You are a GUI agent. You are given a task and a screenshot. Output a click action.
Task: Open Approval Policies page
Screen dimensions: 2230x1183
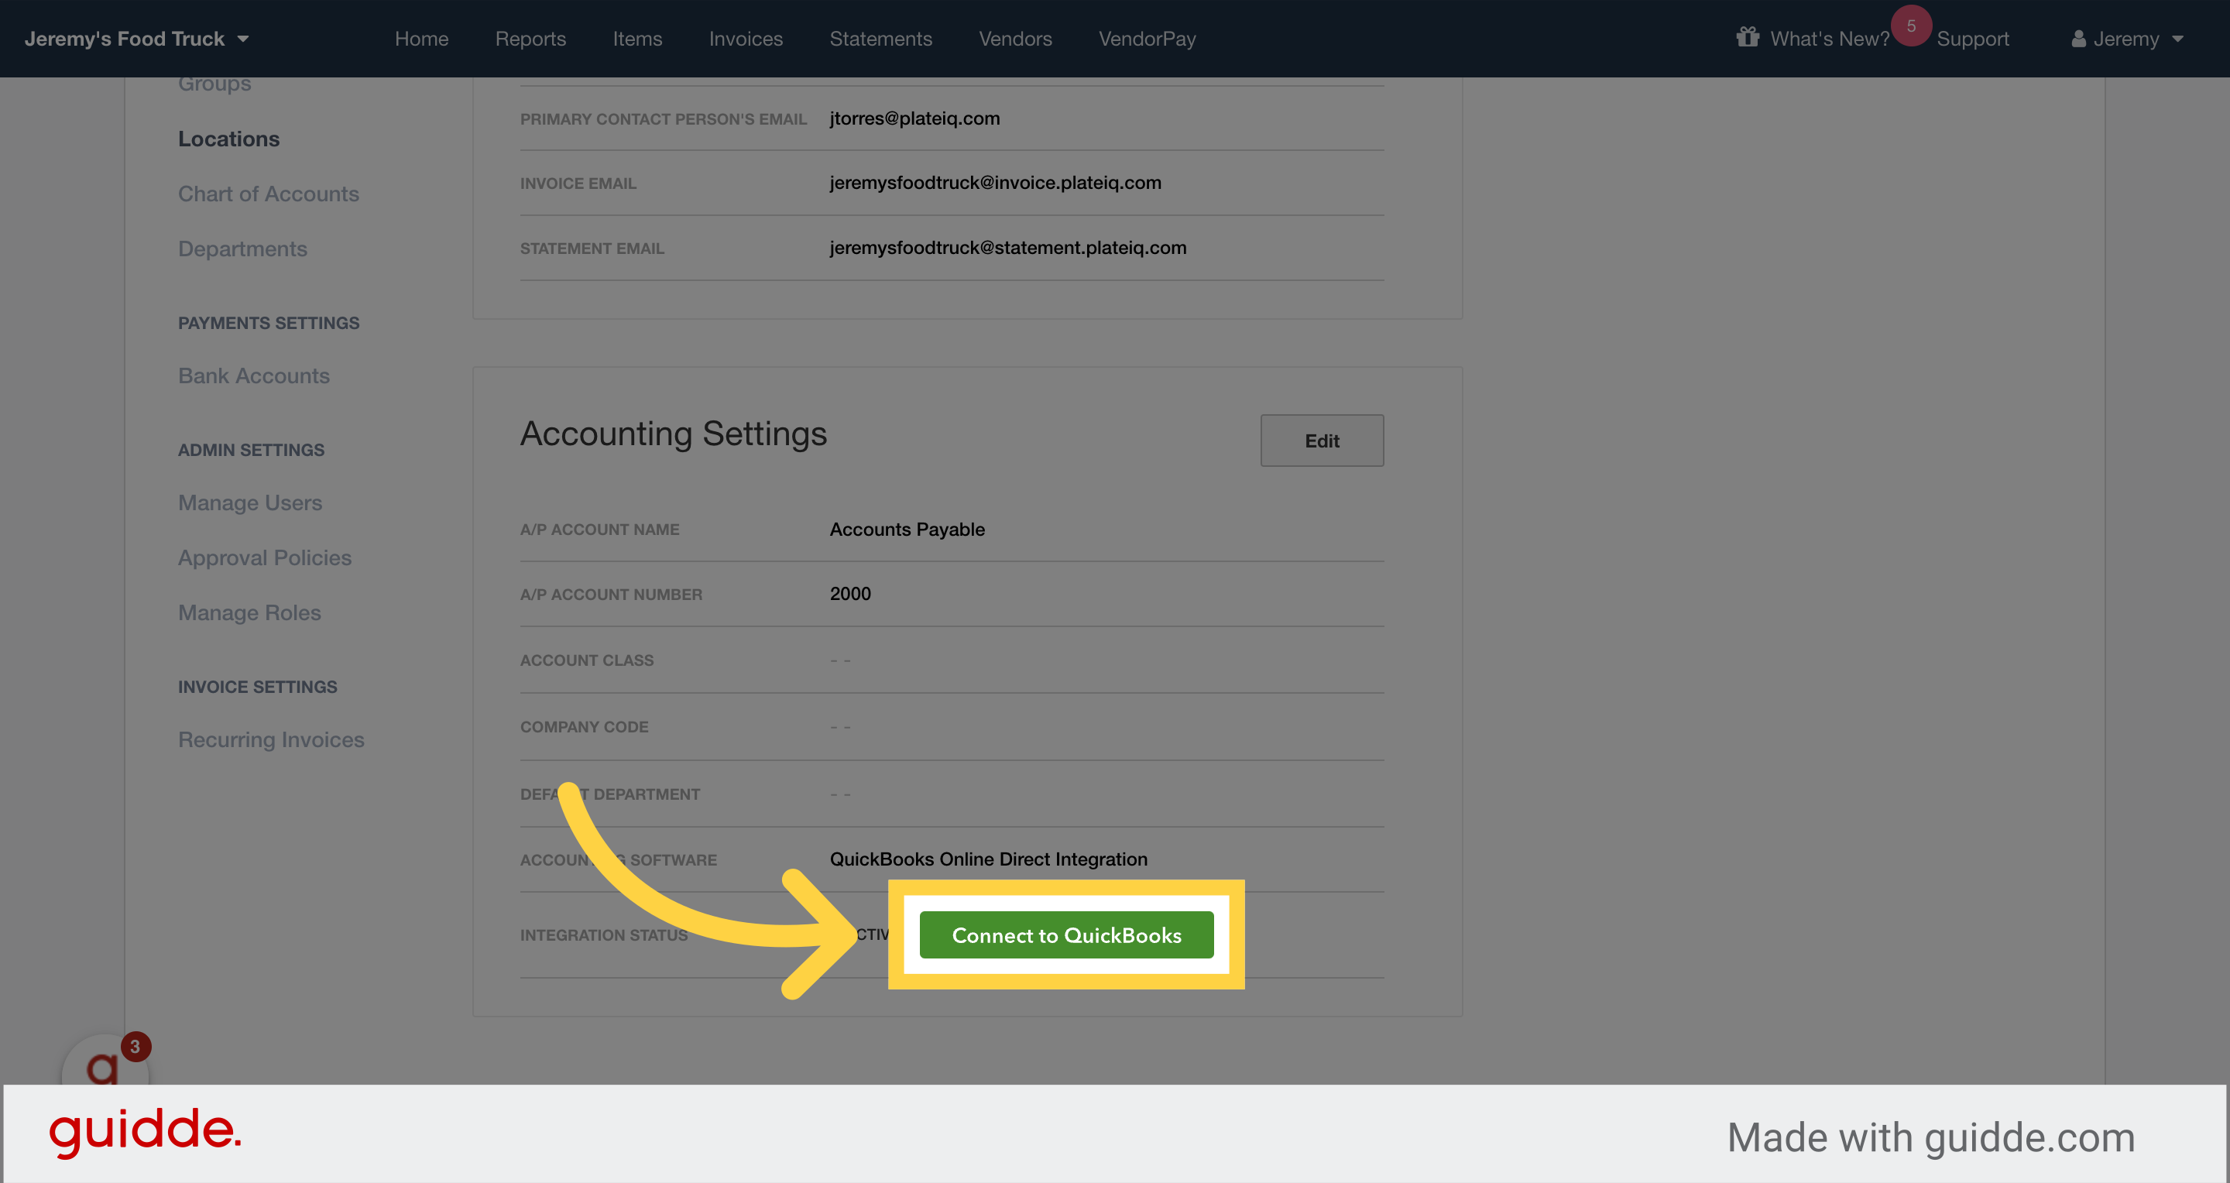coord(265,558)
